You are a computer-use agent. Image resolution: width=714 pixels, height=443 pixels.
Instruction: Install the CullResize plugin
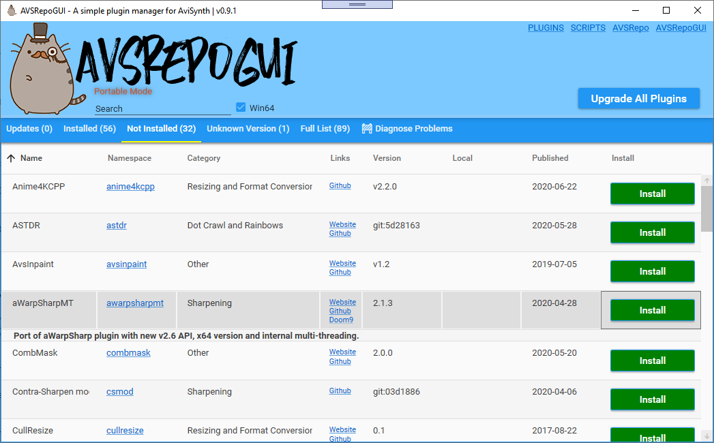(x=652, y=436)
